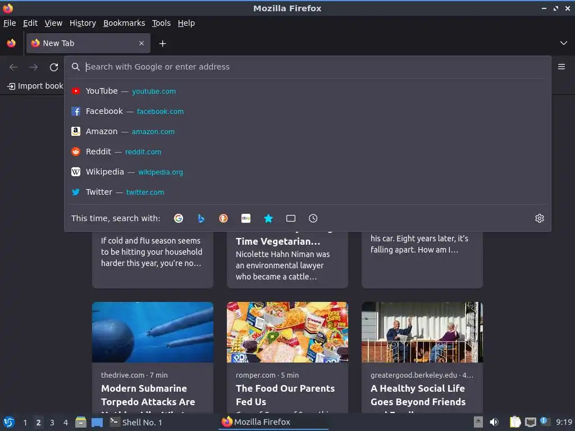Screen dimensions: 575x431
Task: Search this time with eBay
Action: (x=246, y=218)
